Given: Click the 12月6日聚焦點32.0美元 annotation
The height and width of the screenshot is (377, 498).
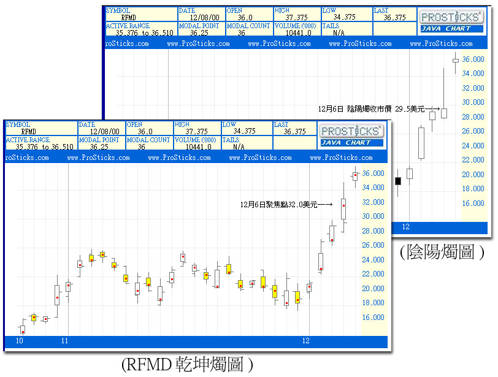Looking at the screenshot, I should click(286, 204).
